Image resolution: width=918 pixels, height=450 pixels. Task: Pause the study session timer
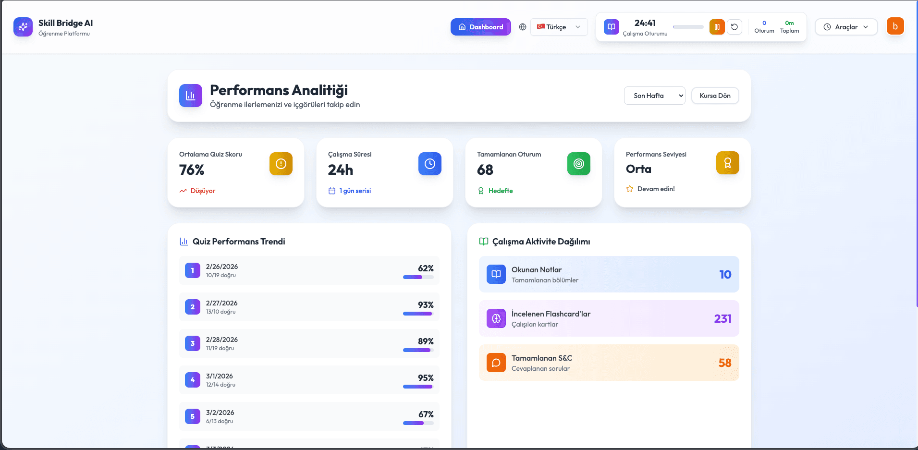(x=717, y=27)
